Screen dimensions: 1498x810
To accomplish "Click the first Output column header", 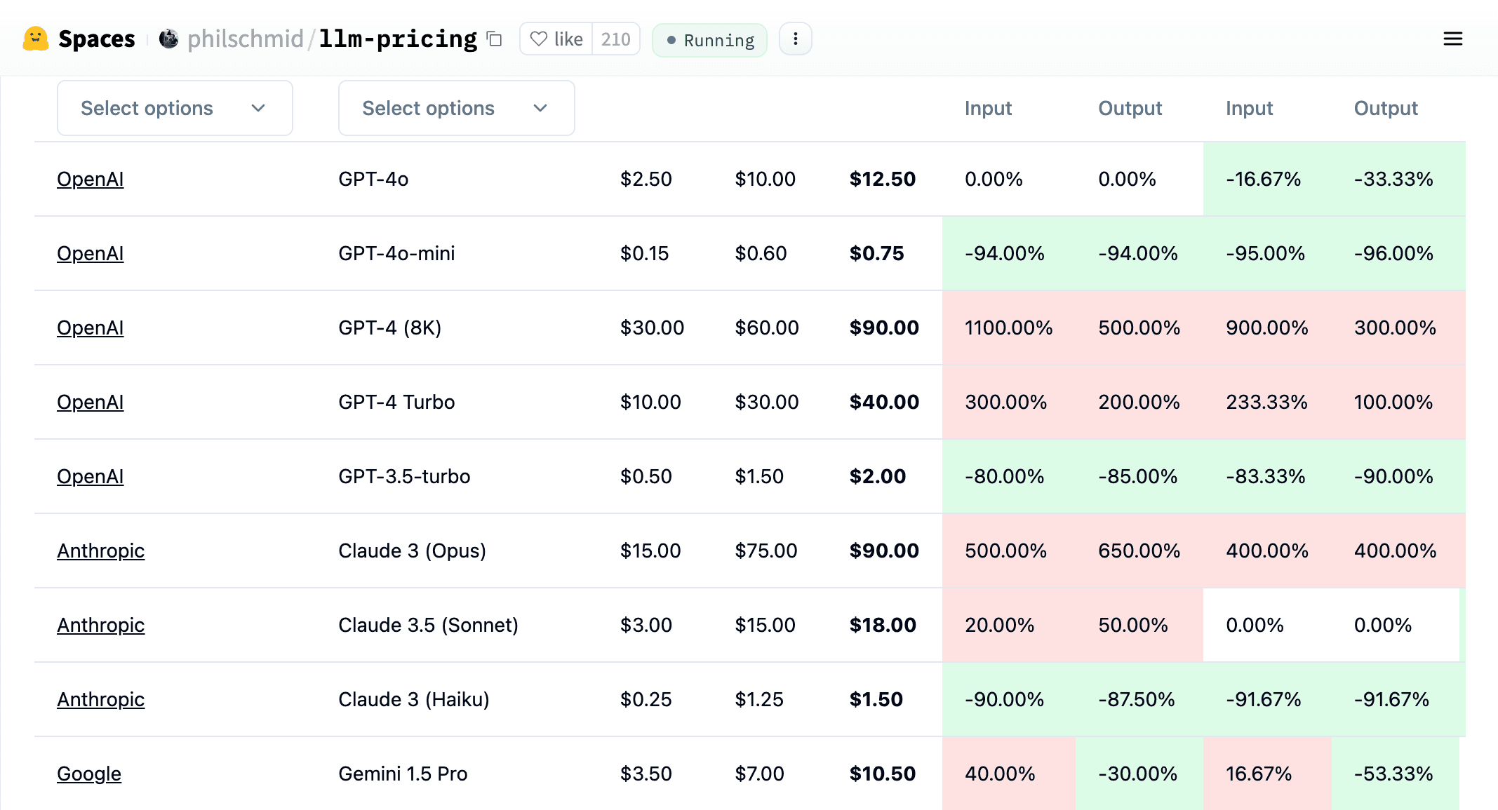I will (x=1130, y=108).
